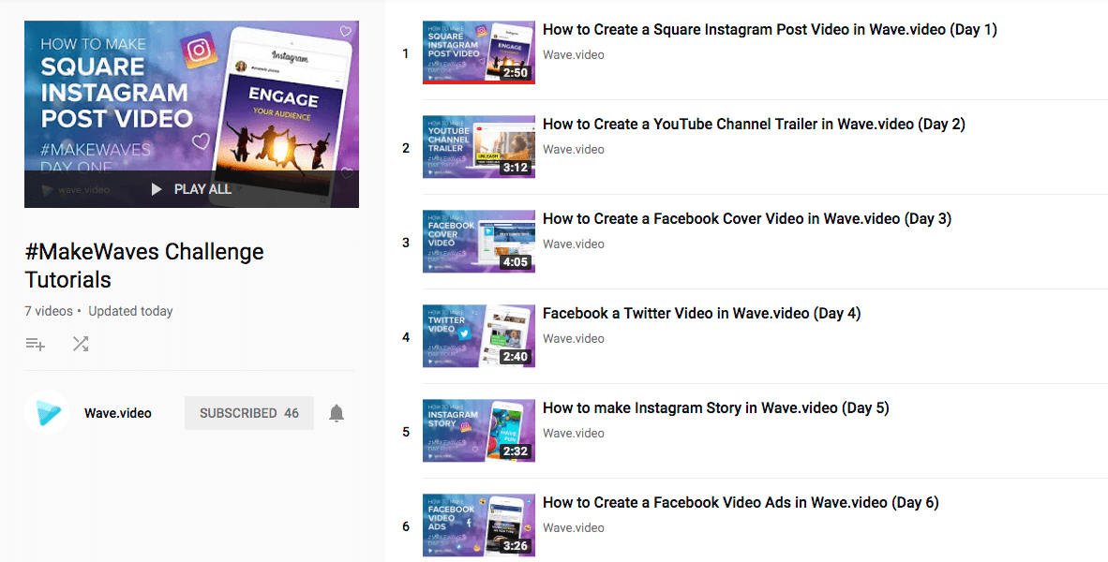Screen dimensions: 1108x562
Task: Open 'How to Create a Facebook Cover Video' title
Action: 747,219
